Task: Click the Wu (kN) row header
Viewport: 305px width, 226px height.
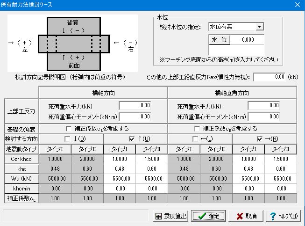Action: (21, 179)
